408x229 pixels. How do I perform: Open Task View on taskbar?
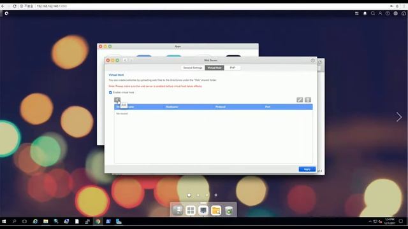(x=24, y=221)
